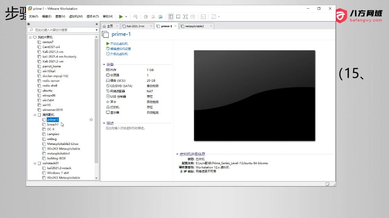Image resolution: width=389 pixels, height=218 pixels.
Task: Select bulldog-BOX VM in the library
Action: 56,159
